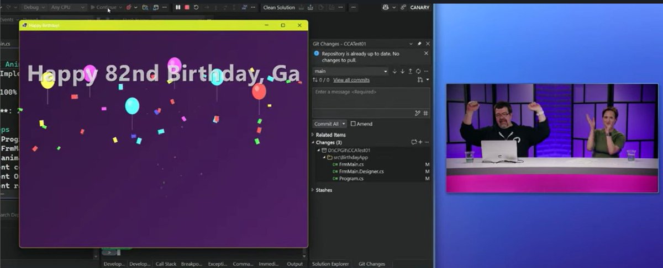Click the Commit All button
The width and height of the screenshot is (663, 268).
click(x=327, y=124)
